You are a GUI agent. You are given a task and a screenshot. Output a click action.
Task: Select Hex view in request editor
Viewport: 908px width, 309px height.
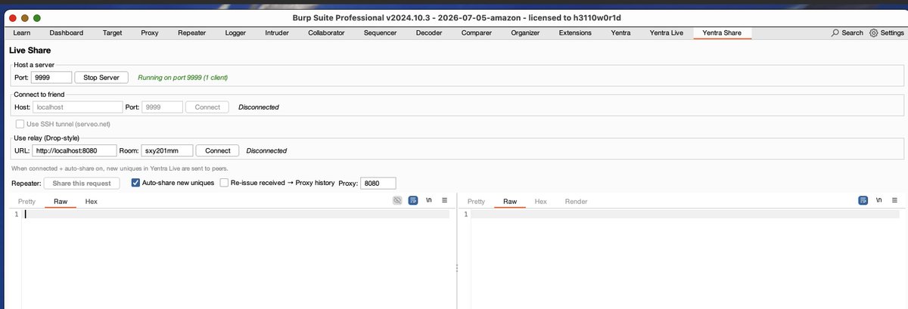[91, 201]
